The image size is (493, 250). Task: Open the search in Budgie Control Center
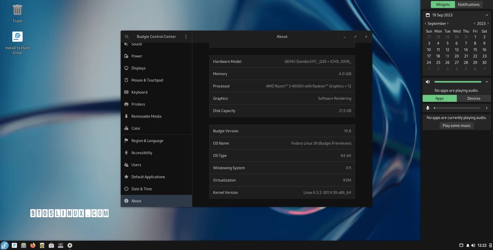click(x=127, y=37)
